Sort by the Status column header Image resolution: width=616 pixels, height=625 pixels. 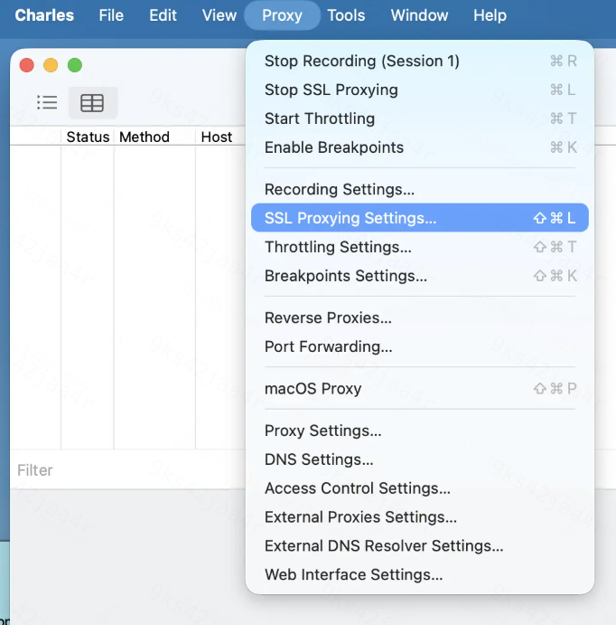88,137
